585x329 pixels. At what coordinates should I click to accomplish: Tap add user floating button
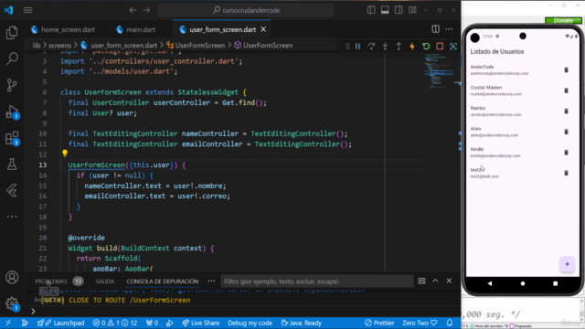tap(567, 264)
